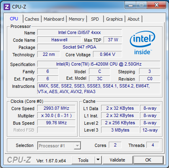Click the CPU-Z purple Z title icon
169x168 pixels.
click(x=7, y=7)
